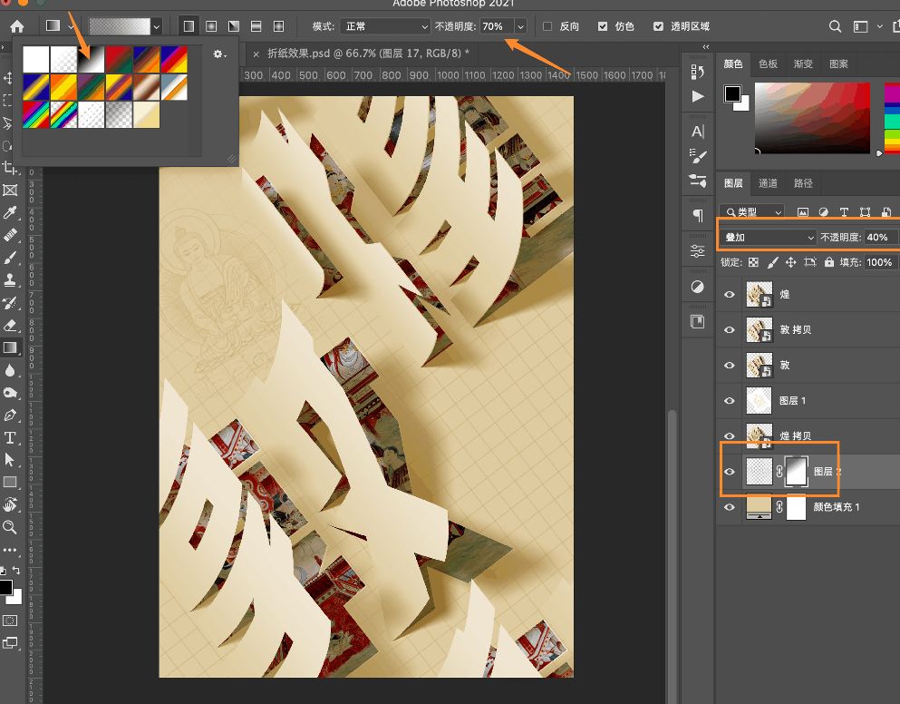Toggle Quick Mask mode button
Screen dimensions: 900x704
pyautogui.click(x=10, y=621)
